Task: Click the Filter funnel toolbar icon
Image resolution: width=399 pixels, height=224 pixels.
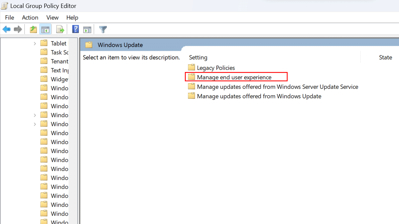Action: [103, 30]
